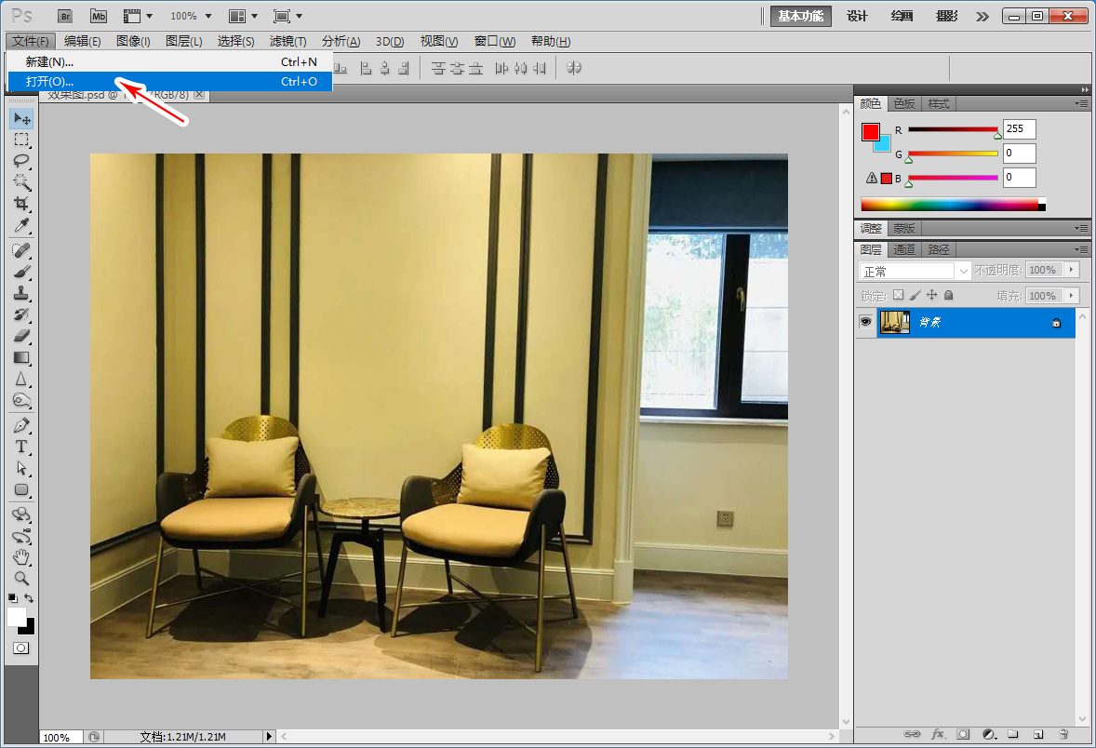Select the Brush tool
The width and height of the screenshot is (1096, 748).
click(21, 272)
